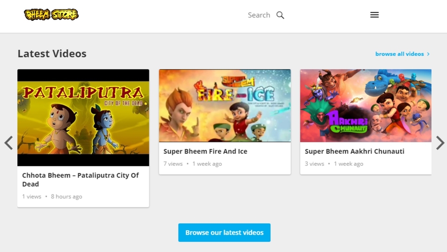Viewport: 447px width, 252px height.
Task: Click the '8 hours ago' timestamp
Action: click(x=67, y=197)
